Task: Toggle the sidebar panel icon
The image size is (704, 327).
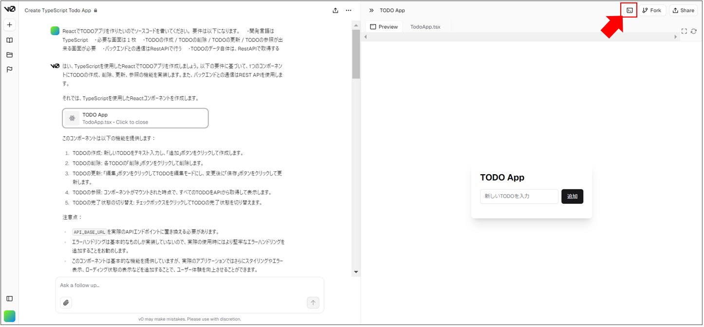Action: (10, 299)
